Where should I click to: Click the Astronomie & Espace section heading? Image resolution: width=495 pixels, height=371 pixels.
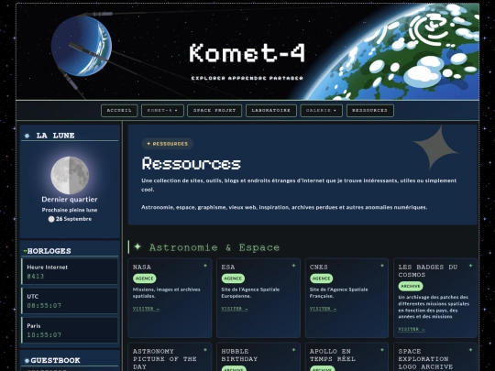(x=214, y=247)
